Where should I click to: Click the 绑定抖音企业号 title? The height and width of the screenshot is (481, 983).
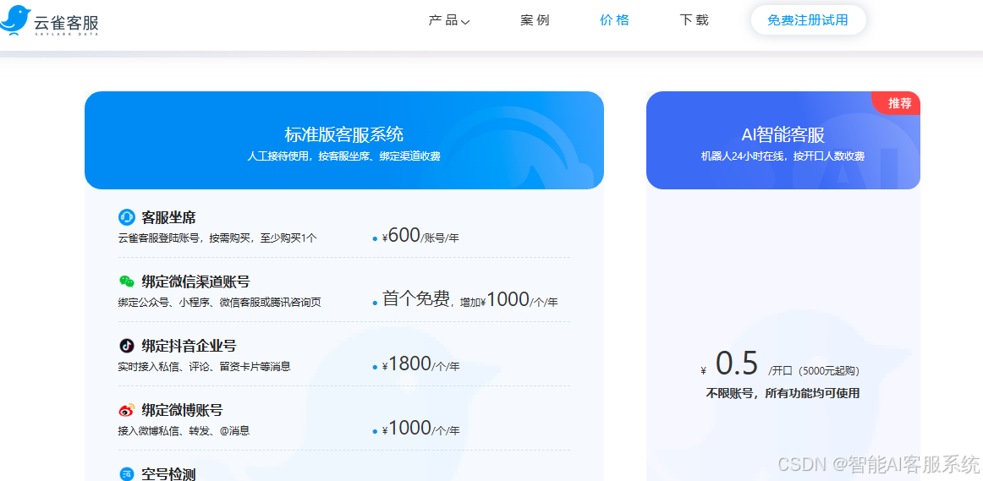pyautogui.click(x=189, y=345)
